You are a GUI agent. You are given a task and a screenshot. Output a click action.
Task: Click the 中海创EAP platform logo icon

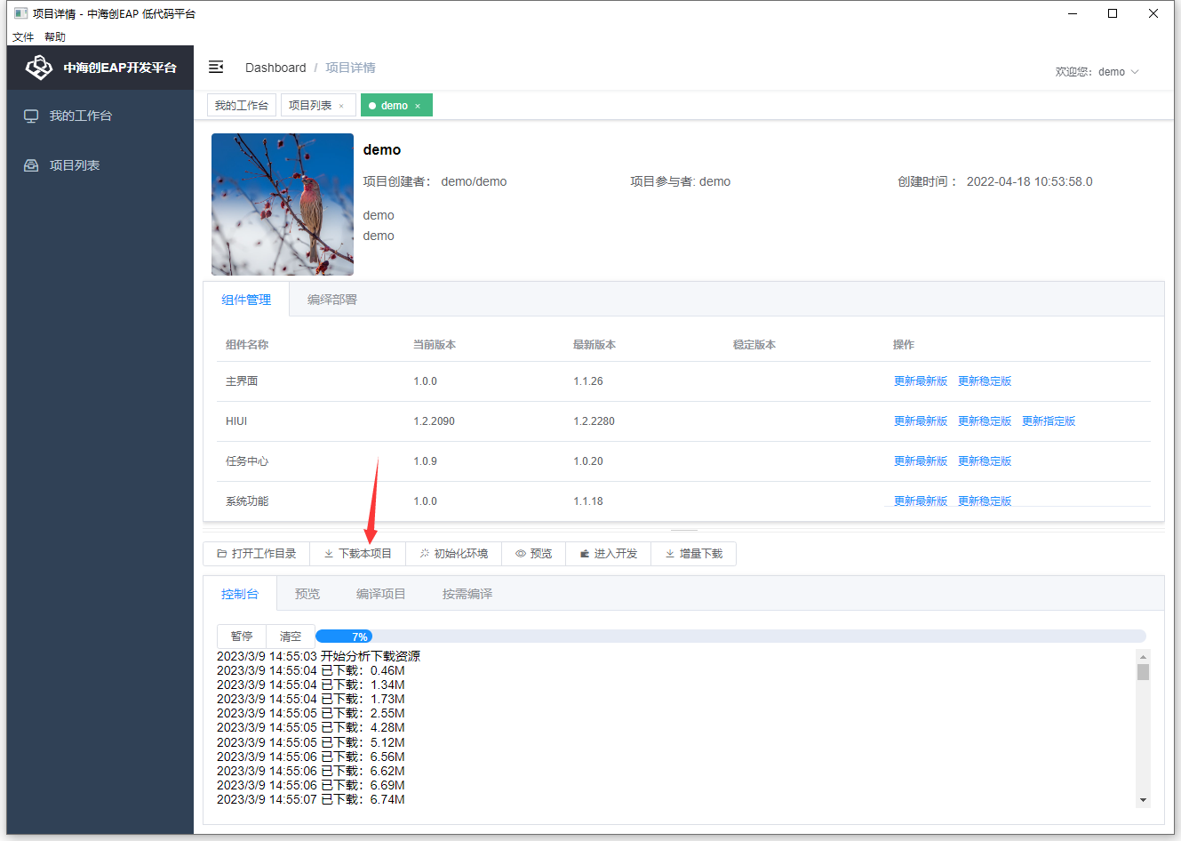click(x=39, y=68)
